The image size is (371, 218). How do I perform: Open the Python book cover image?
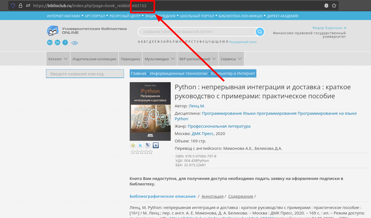tap(150, 111)
